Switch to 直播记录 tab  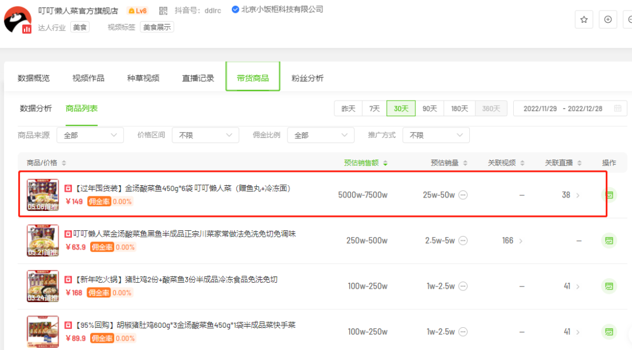198,78
